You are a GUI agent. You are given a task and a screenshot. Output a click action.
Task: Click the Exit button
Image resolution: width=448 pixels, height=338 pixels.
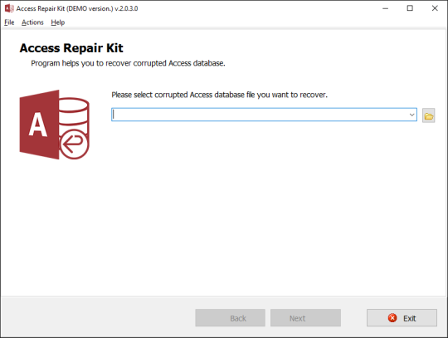(x=402, y=318)
